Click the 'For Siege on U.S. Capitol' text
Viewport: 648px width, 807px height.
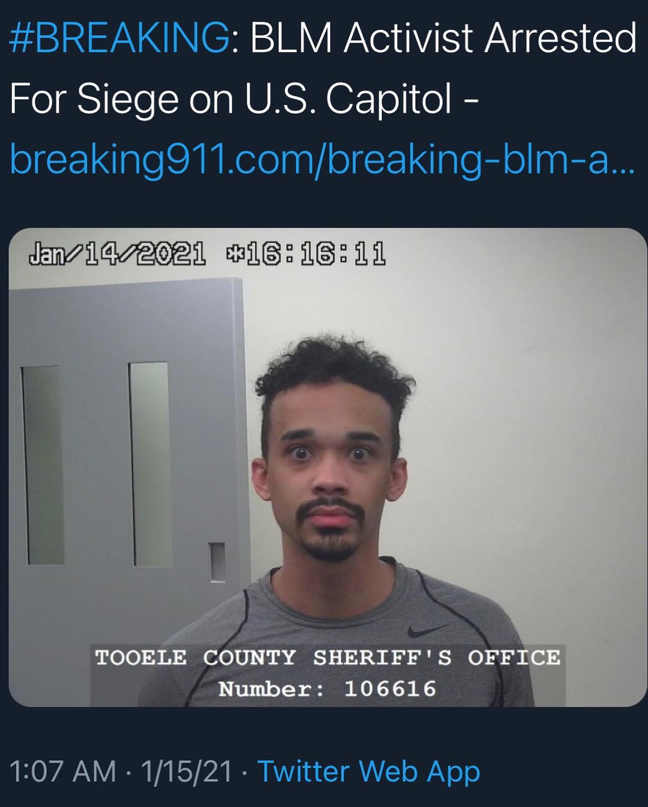click(231, 99)
